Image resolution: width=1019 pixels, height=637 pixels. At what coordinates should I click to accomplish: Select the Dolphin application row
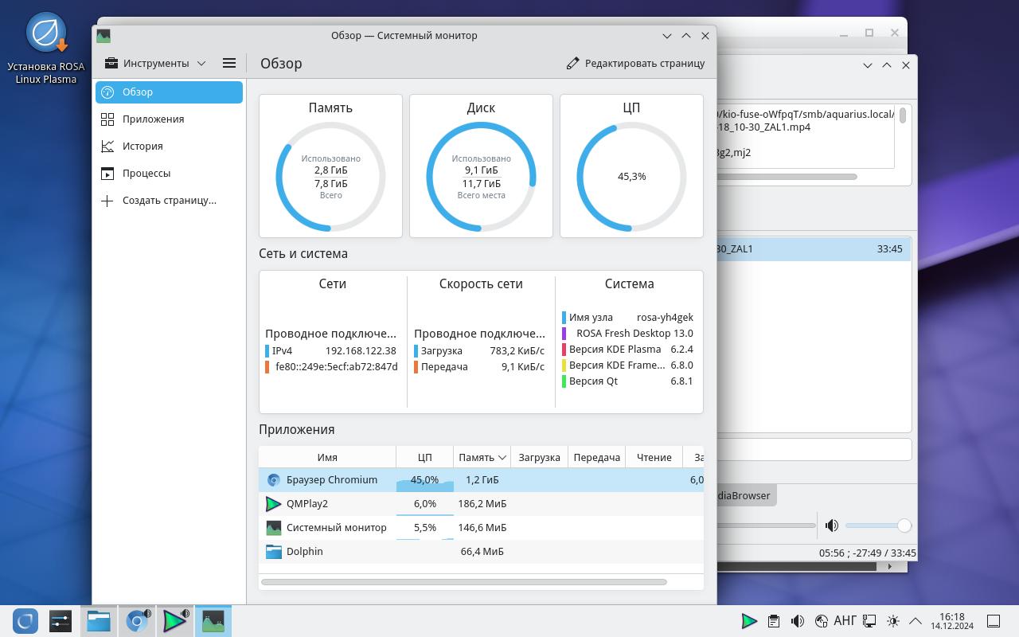tap(304, 551)
